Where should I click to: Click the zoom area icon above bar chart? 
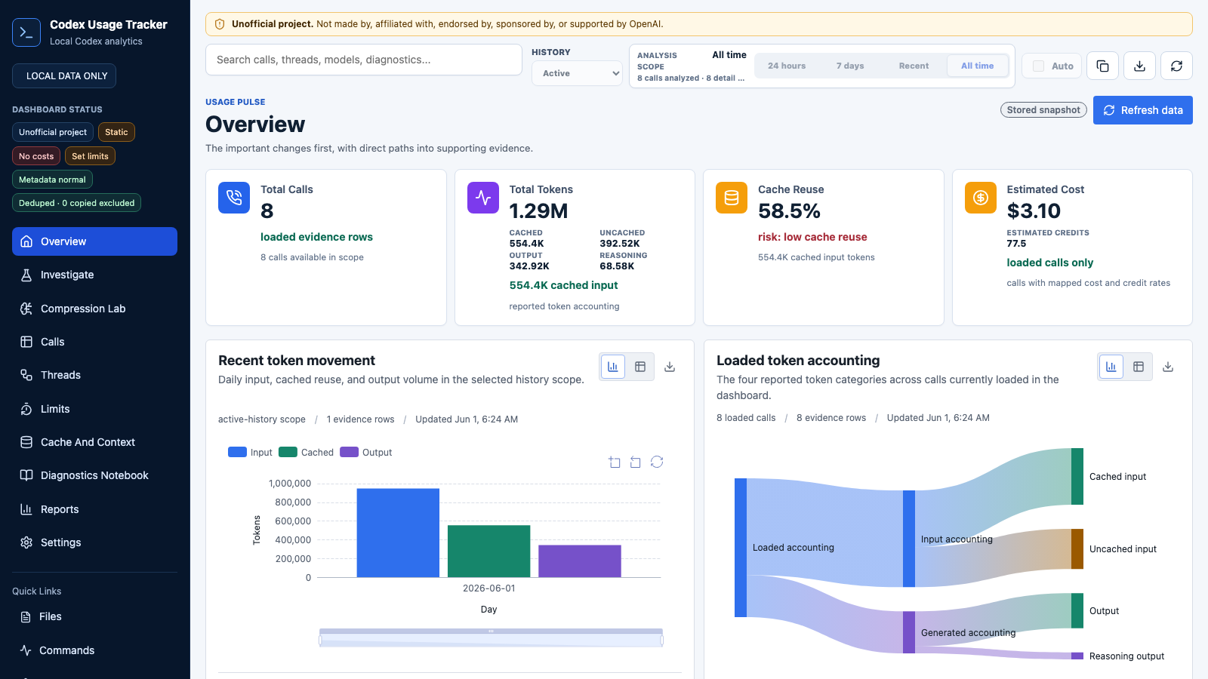click(x=615, y=462)
